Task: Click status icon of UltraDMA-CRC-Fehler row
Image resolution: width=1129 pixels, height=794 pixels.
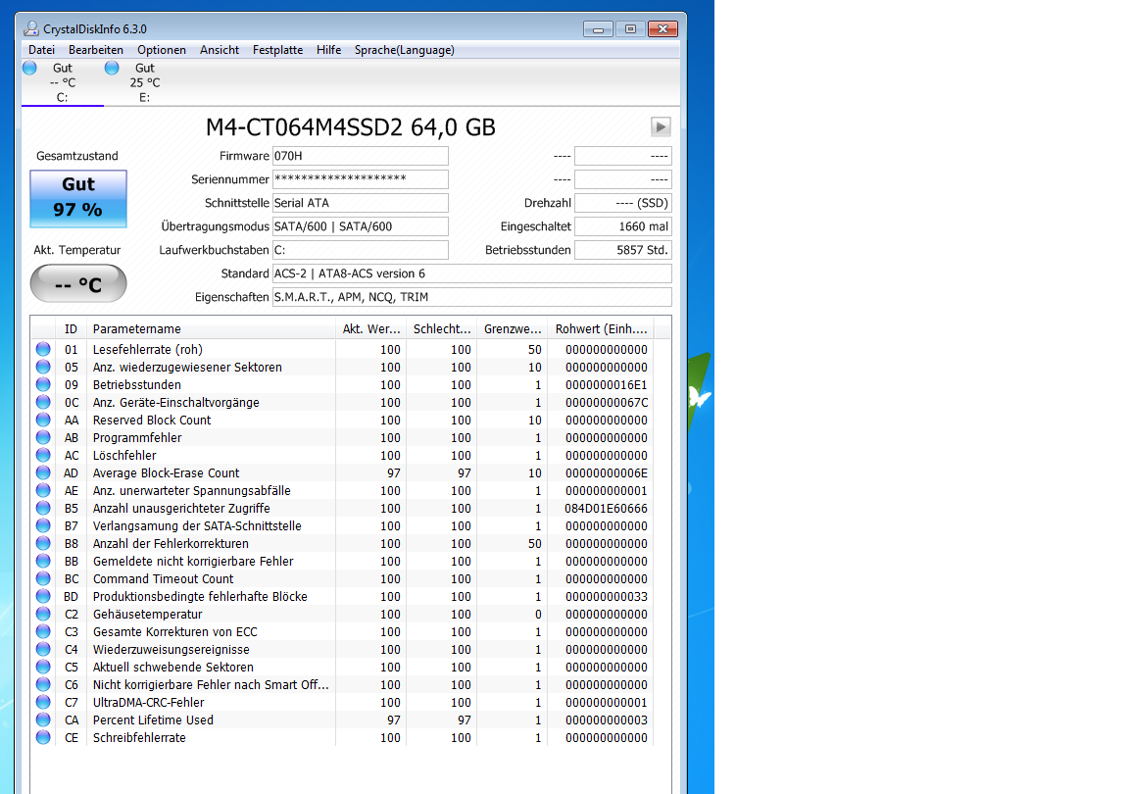Action: (x=43, y=703)
